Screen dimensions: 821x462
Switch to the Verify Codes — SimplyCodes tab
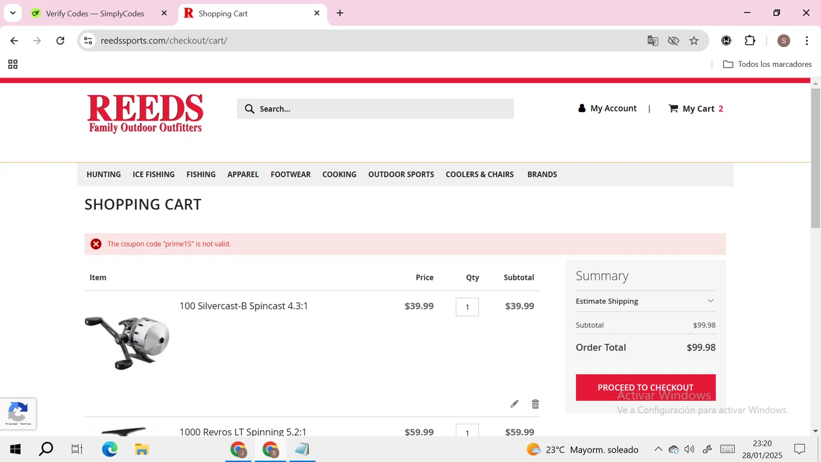[95, 14]
